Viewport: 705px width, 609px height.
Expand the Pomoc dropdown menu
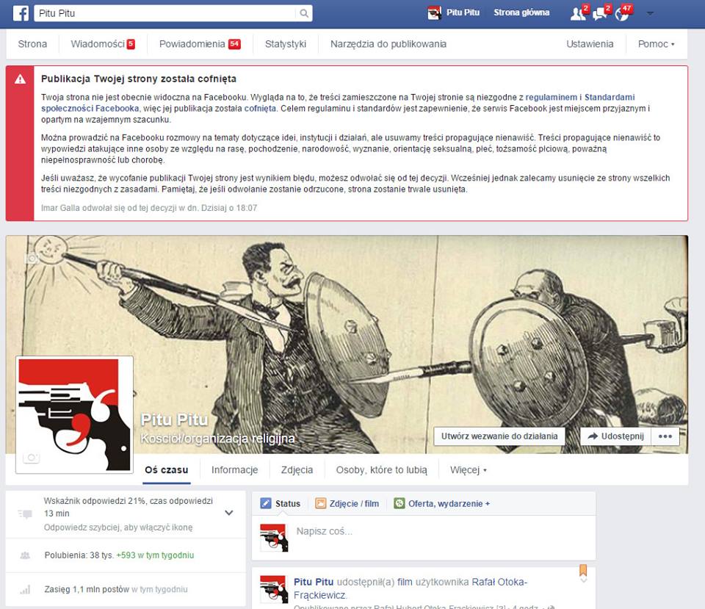[656, 44]
